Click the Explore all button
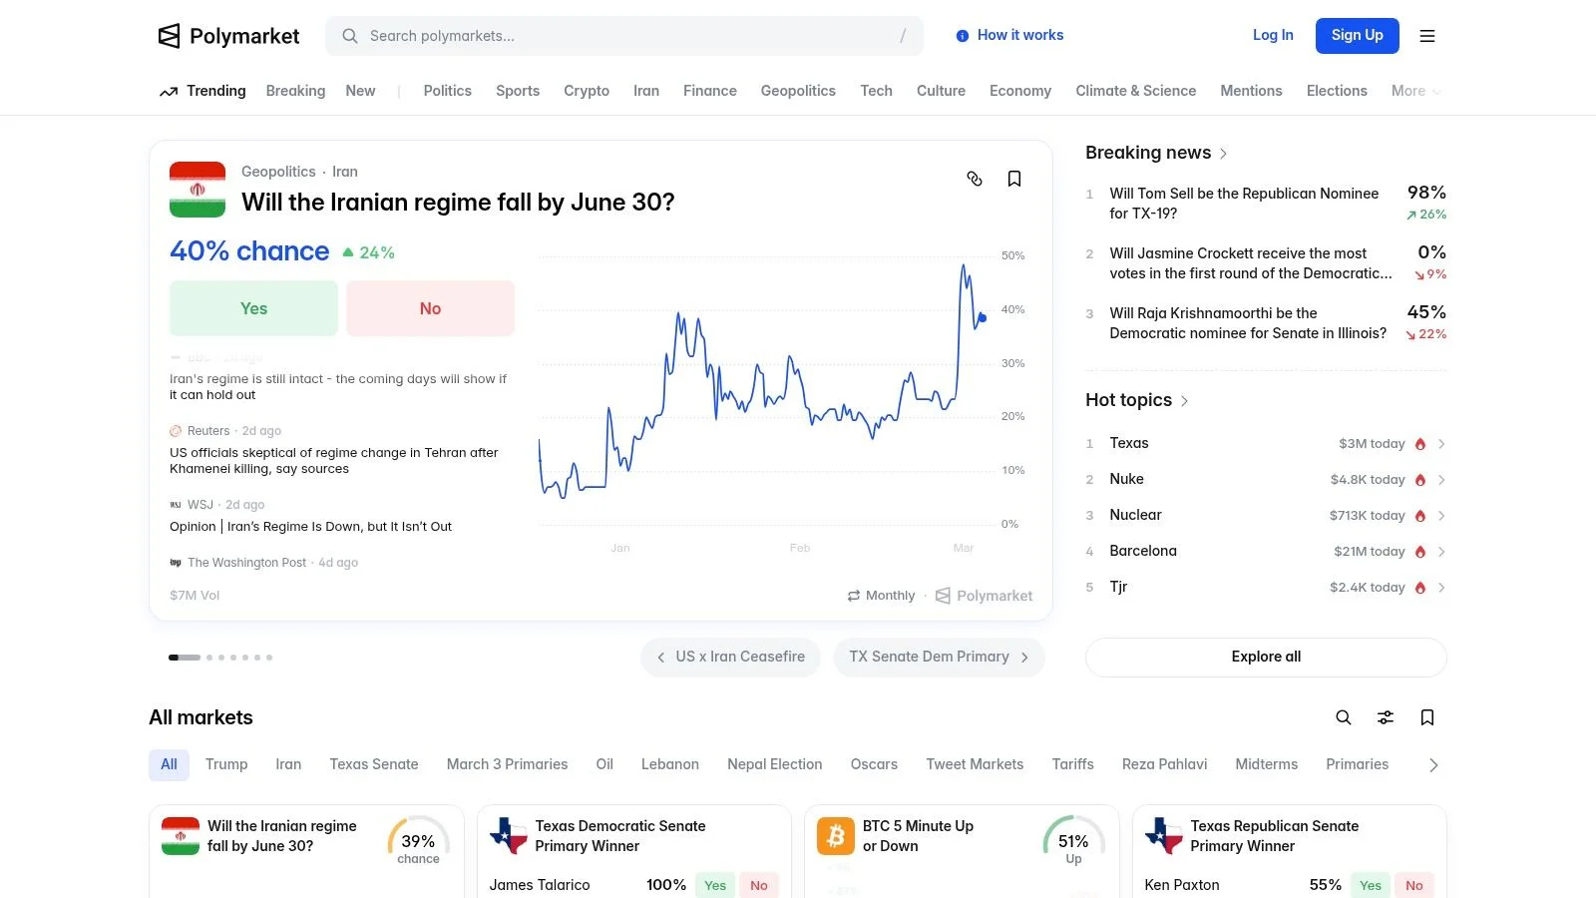Screen dimensions: 1596x898 (1266, 657)
